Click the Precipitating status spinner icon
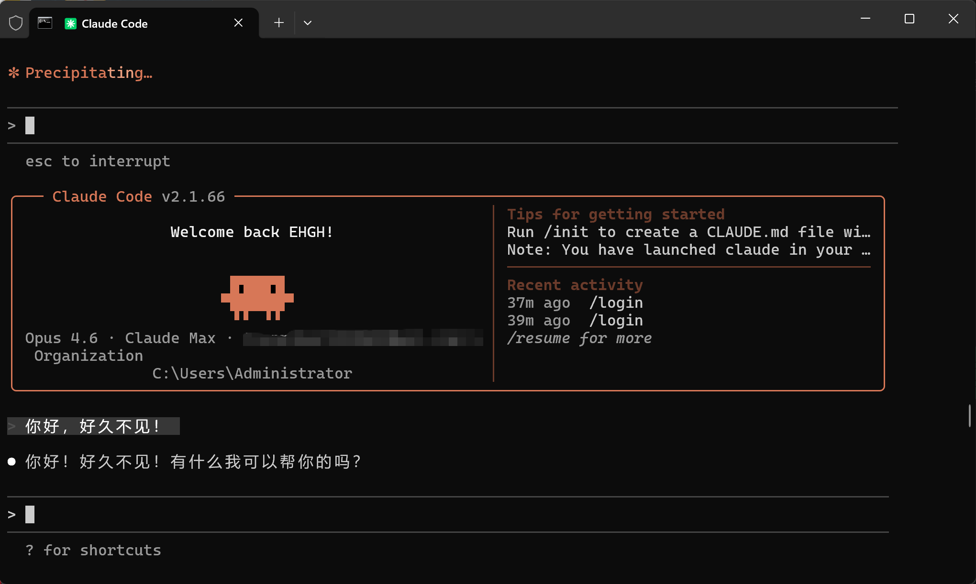This screenshot has width=976, height=584. pyautogui.click(x=14, y=73)
